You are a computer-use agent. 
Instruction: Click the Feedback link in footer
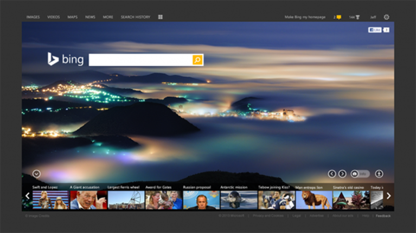point(383,216)
